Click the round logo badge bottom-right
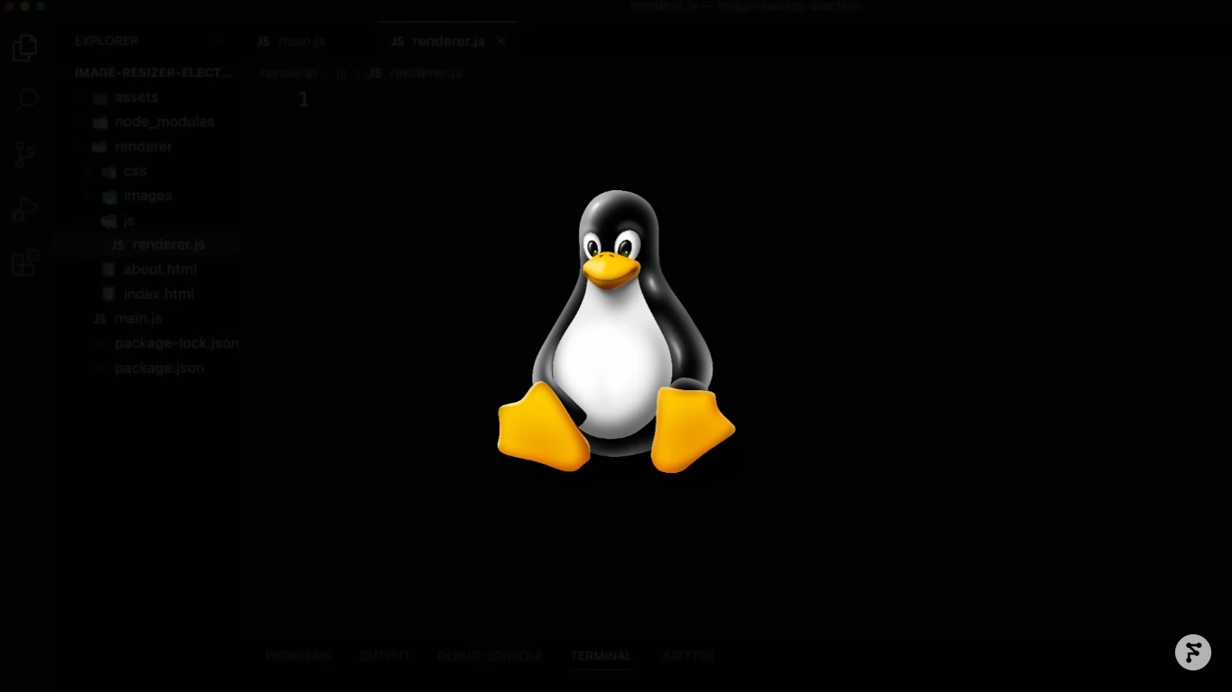 1192,652
